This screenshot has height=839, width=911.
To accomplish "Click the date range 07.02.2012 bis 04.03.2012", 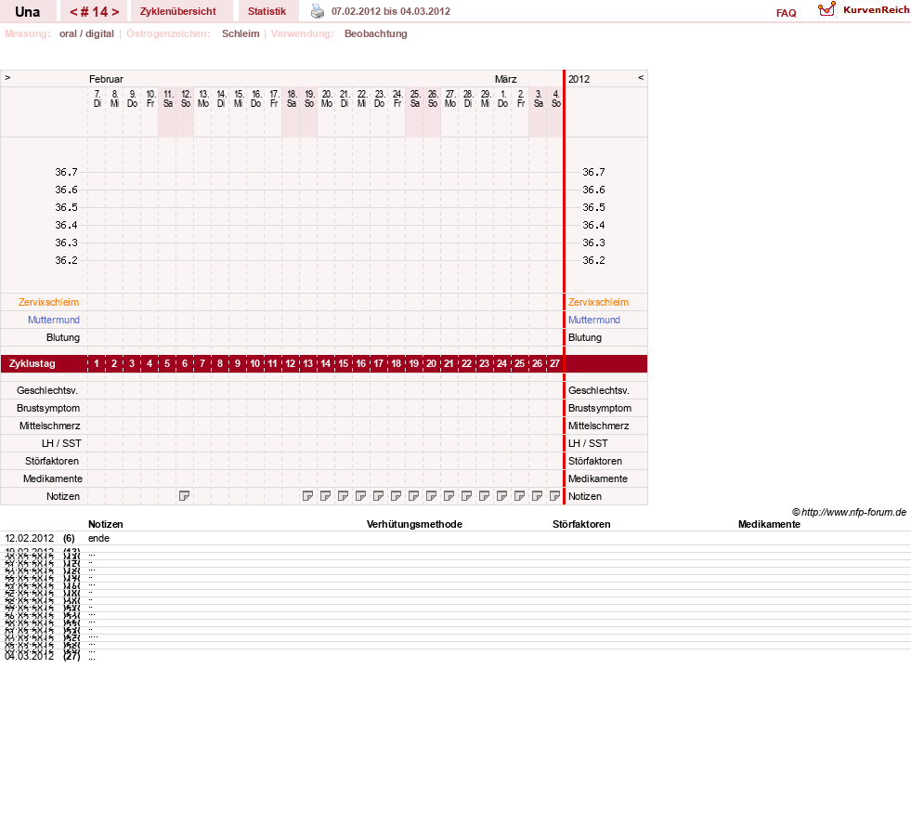I will 390,11.
